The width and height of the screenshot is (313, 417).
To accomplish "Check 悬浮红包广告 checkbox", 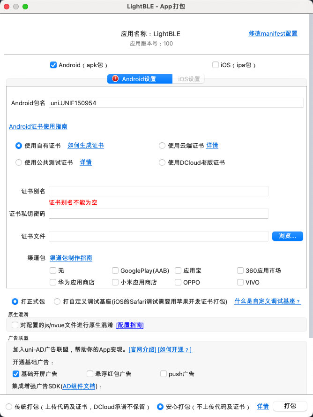I will tap(90, 374).
